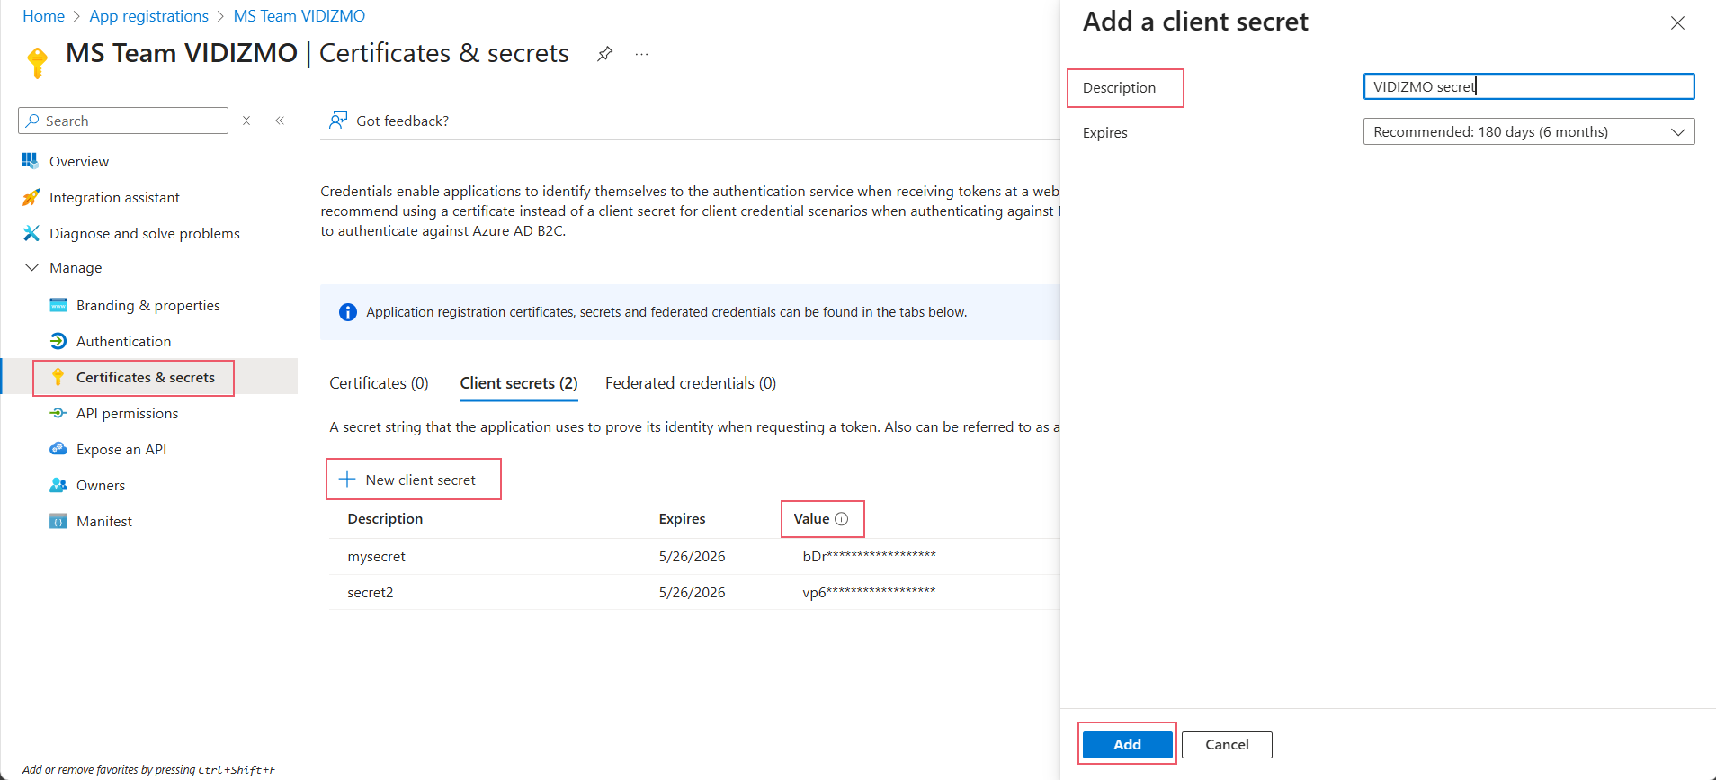Click Got feedback? link
The width and height of the screenshot is (1716, 780).
click(x=401, y=121)
